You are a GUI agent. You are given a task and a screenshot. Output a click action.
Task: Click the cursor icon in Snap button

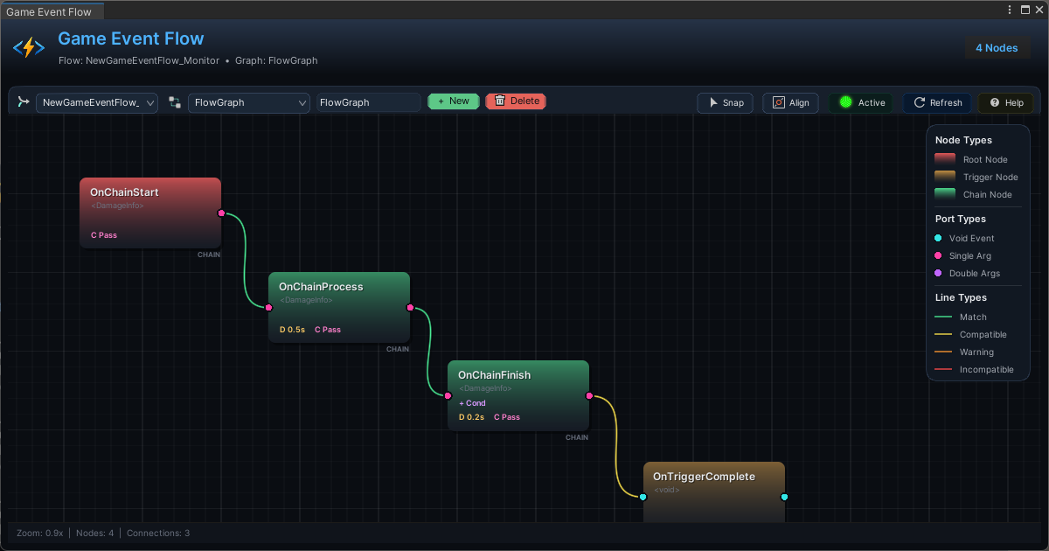[x=713, y=102]
